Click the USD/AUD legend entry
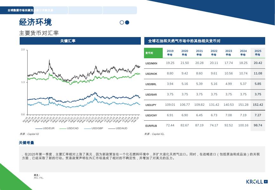The height and width of the screenshot is (190, 275). click(x=118, y=128)
